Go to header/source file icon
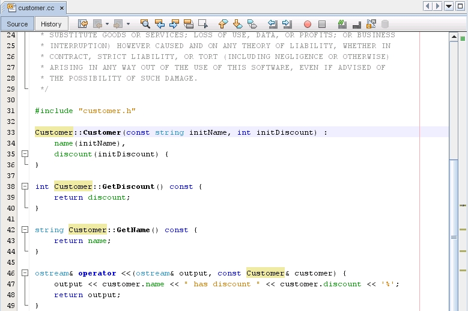Image resolution: width=468 pixels, height=311 pixels. (371, 24)
